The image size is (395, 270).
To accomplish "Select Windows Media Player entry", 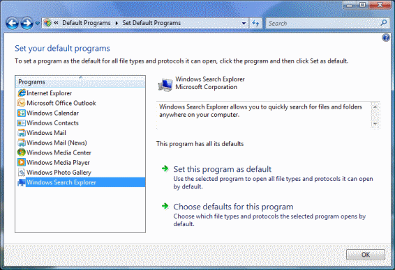I will point(58,163).
